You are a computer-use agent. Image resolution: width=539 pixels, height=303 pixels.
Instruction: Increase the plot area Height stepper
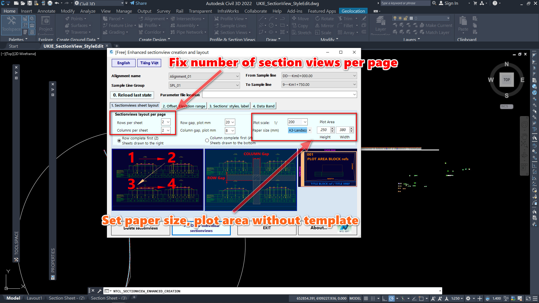tap(332, 128)
